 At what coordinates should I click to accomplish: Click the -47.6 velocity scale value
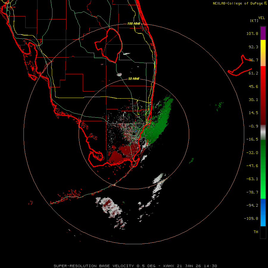point(252,166)
